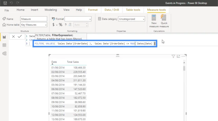
Task: Select the 01/06/2014 date cell
Action: [x=58, y=68]
